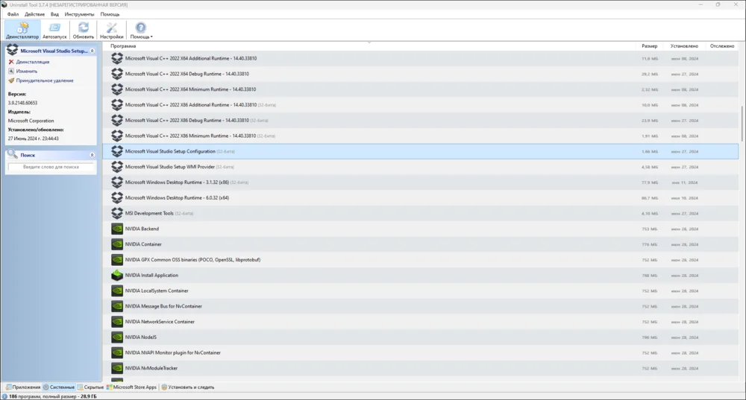The width and height of the screenshot is (746, 400).
Task: Select the NVIDIA Backend entry icon
Action: pos(117,229)
